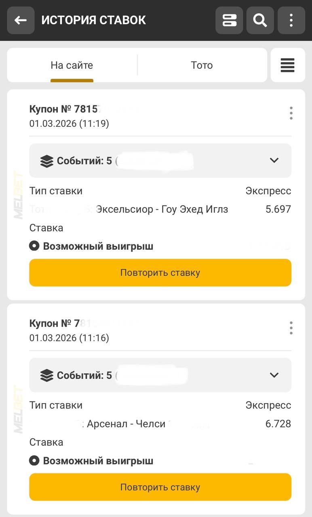Switch to the Тото tab

202,65
